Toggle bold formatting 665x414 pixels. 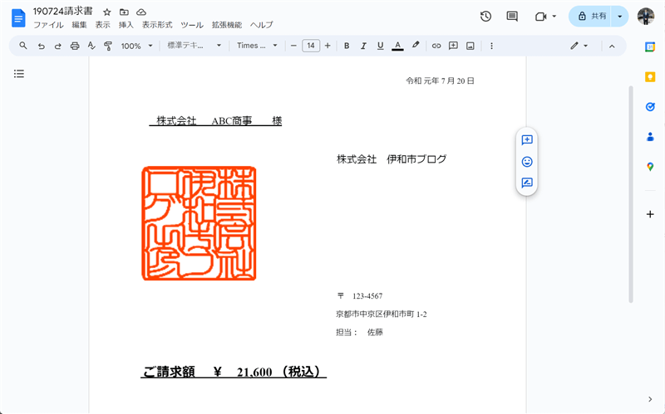coord(347,46)
